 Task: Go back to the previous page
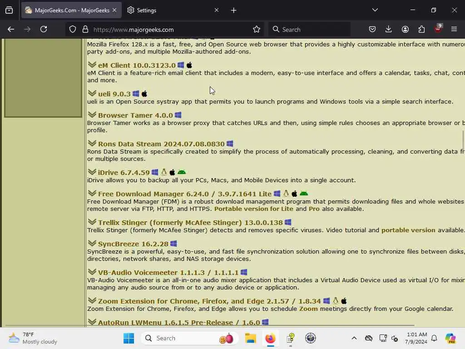pyautogui.click(x=11, y=30)
